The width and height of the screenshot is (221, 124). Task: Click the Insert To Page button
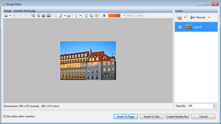(126, 116)
